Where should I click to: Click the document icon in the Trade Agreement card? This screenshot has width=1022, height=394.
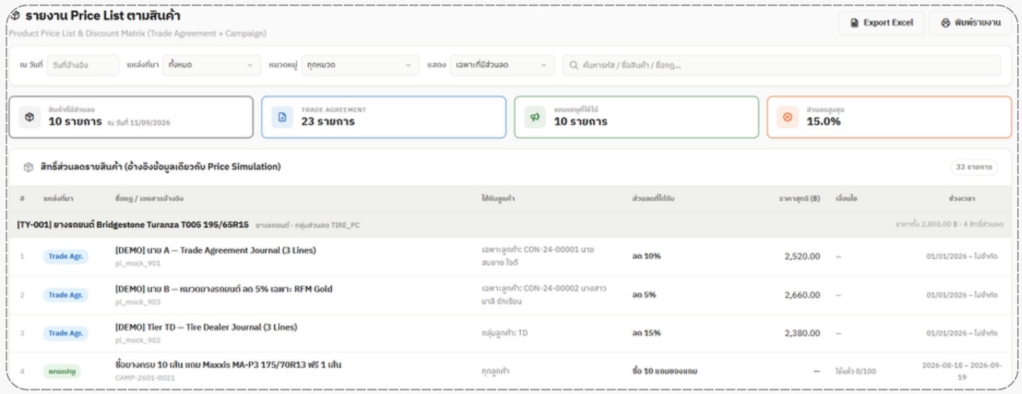(x=282, y=117)
